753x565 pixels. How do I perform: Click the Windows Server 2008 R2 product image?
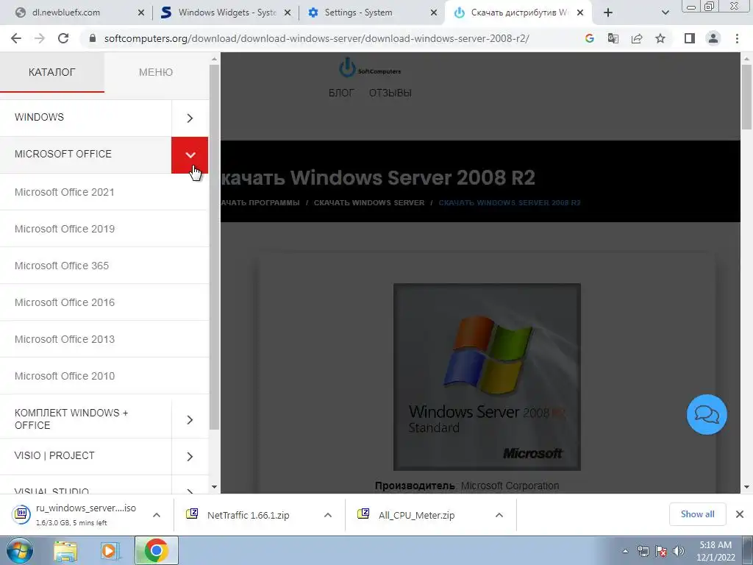[487, 377]
